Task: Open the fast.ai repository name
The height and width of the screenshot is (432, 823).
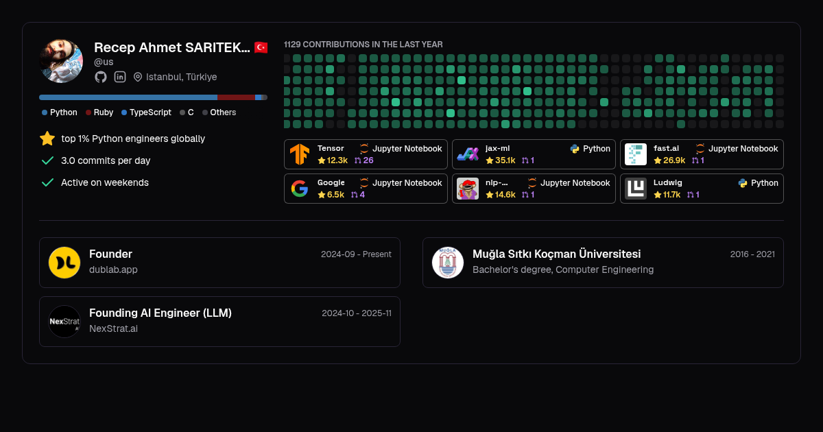Action: tap(666, 148)
